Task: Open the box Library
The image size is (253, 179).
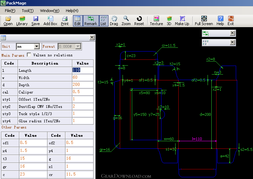Action: (22, 21)
